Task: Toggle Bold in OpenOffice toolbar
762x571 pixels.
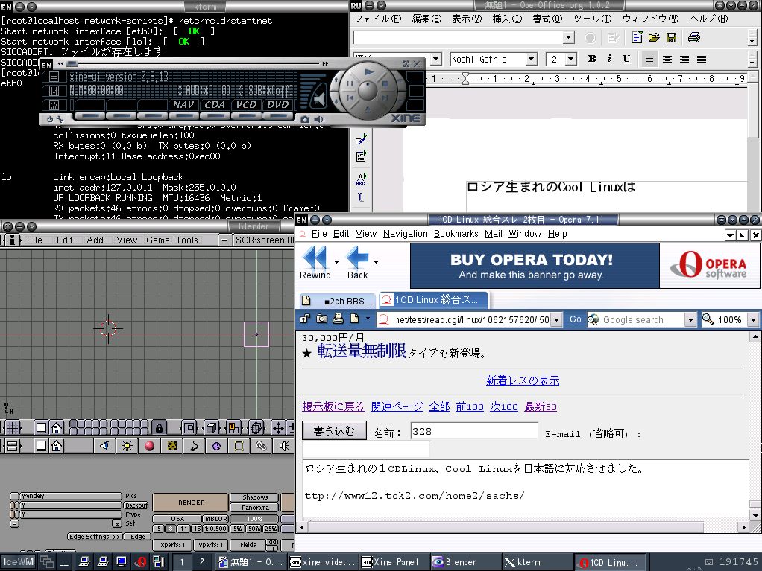Action: tap(592, 59)
